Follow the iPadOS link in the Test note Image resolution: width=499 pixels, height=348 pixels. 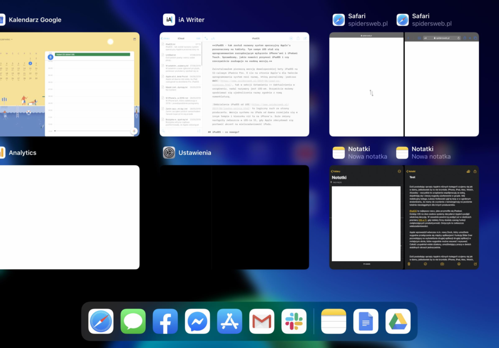click(413, 211)
